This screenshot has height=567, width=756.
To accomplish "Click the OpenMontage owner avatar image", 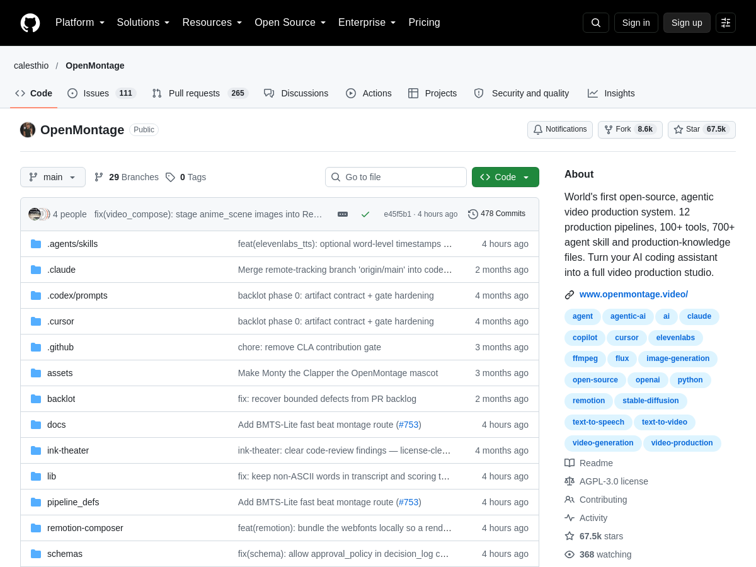I will click(x=28, y=130).
